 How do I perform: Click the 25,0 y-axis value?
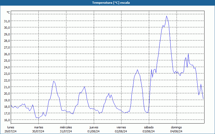tap(7, 61)
